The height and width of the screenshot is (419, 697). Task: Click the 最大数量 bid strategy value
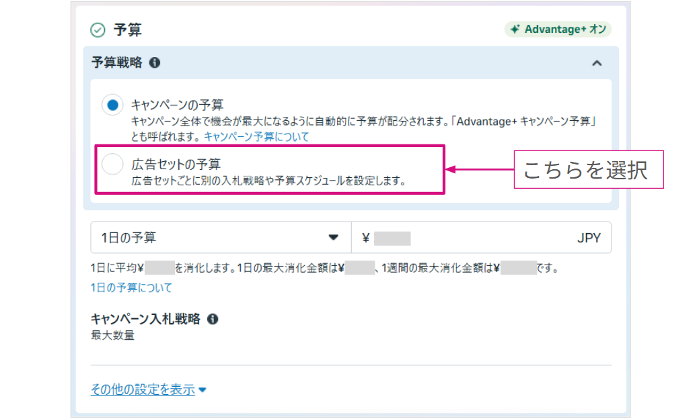(x=112, y=335)
